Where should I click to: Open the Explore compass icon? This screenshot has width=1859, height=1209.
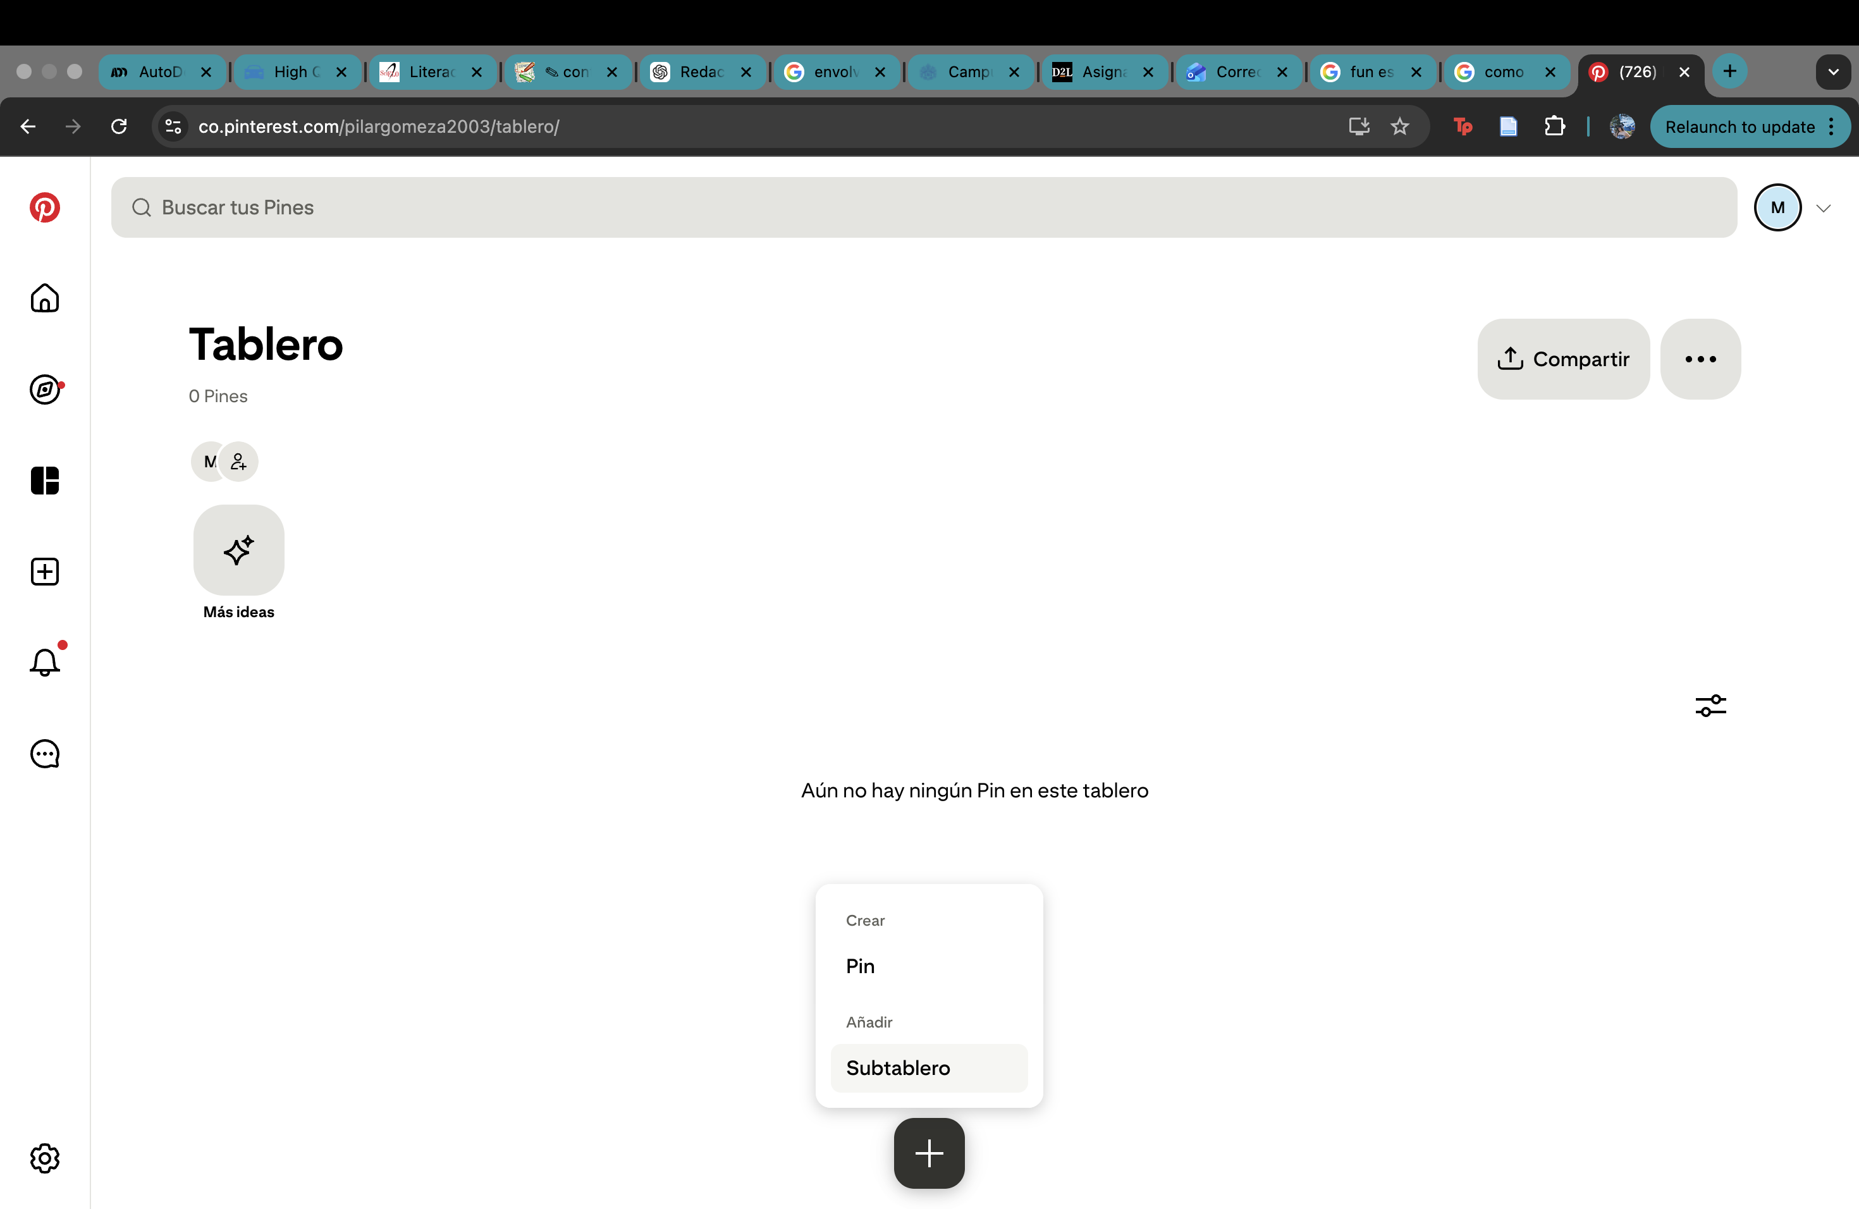coord(44,389)
